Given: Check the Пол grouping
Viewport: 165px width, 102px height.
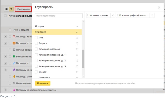Looking at the screenshot, I should tap(36, 37).
